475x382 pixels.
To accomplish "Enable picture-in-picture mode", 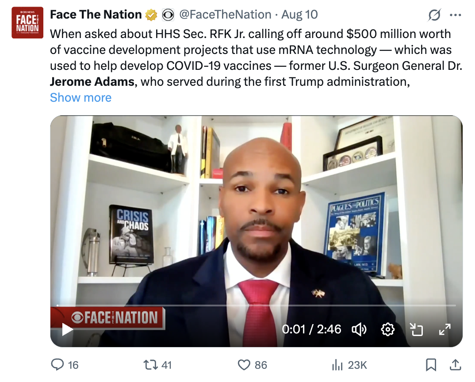I will (x=416, y=329).
